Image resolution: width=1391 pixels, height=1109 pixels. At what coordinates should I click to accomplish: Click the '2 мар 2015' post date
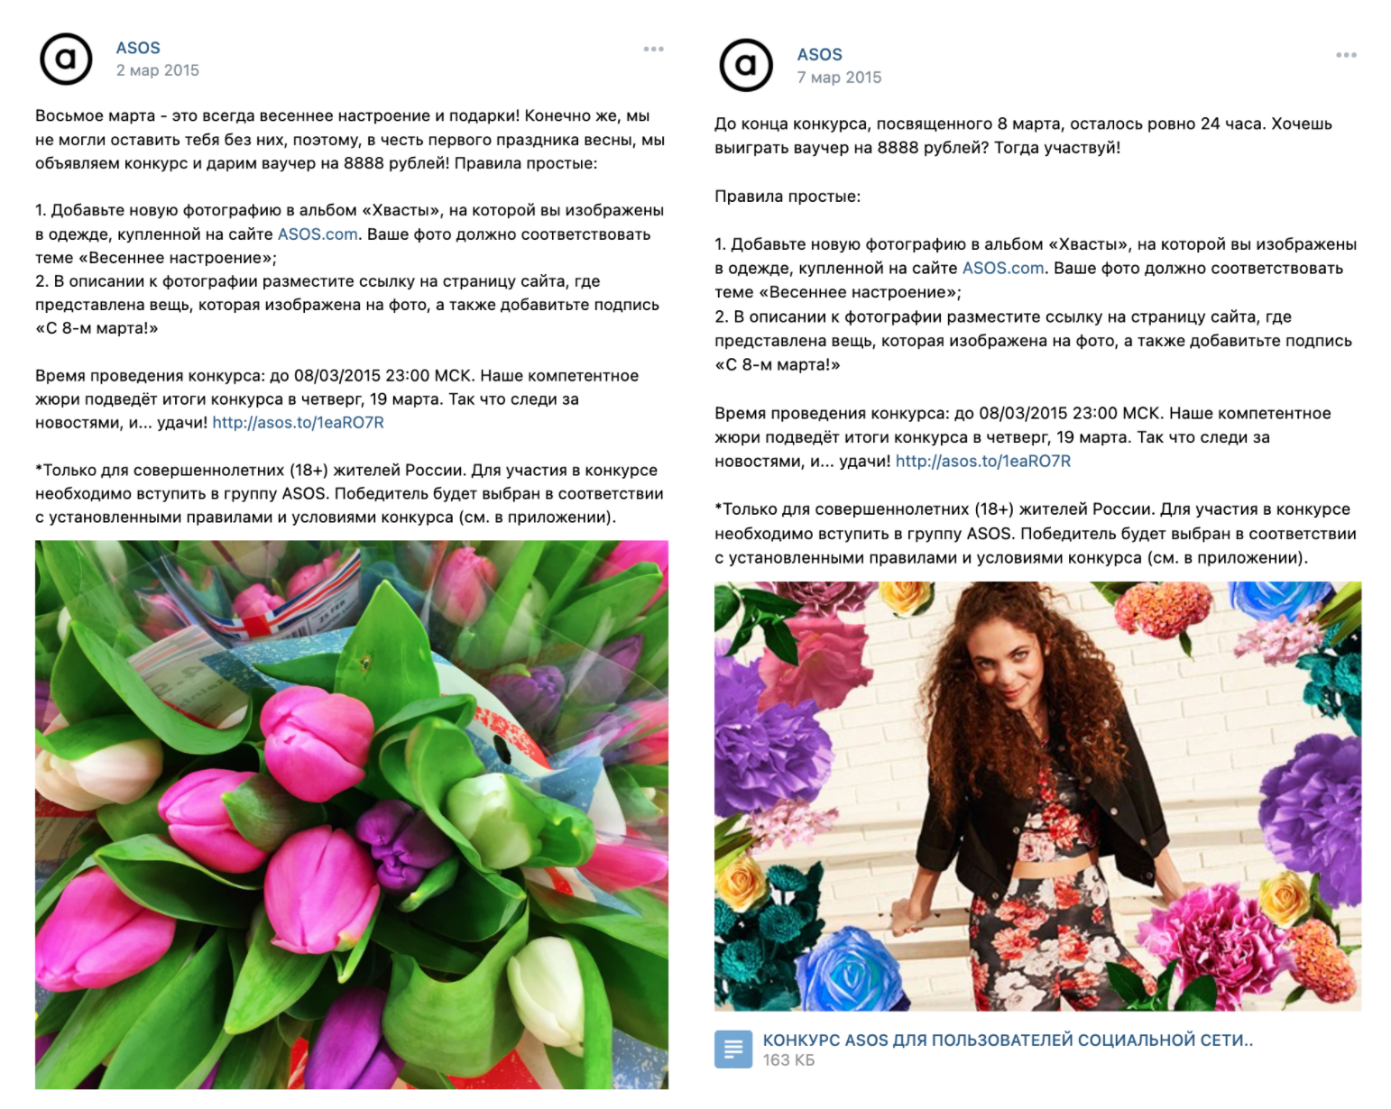coord(157,70)
